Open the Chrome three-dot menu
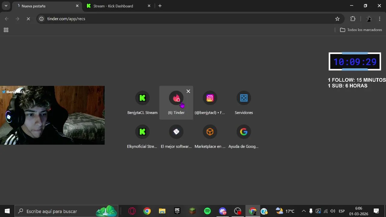This screenshot has height=217, width=386. click(380, 19)
